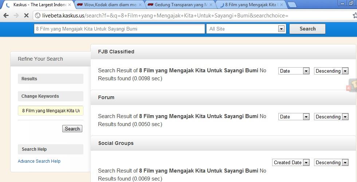Click the Search Help section header
The height and width of the screenshot is (182, 357).
click(51, 149)
